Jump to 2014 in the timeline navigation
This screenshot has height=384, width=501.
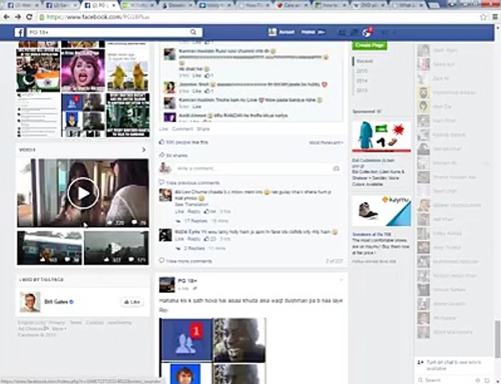point(362,81)
